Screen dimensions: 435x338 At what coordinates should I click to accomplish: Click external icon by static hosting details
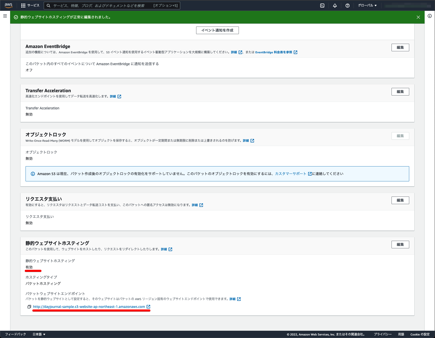coord(170,249)
